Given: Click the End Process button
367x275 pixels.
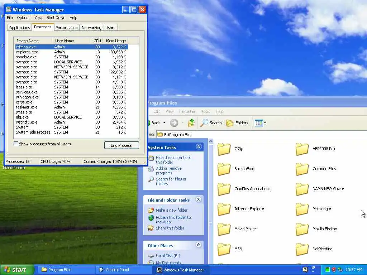Looking at the screenshot, I should pyautogui.click(x=121, y=145).
